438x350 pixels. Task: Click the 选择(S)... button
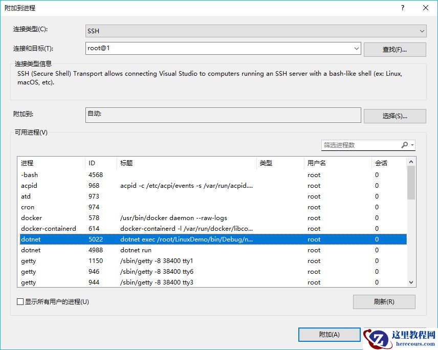(395, 116)
